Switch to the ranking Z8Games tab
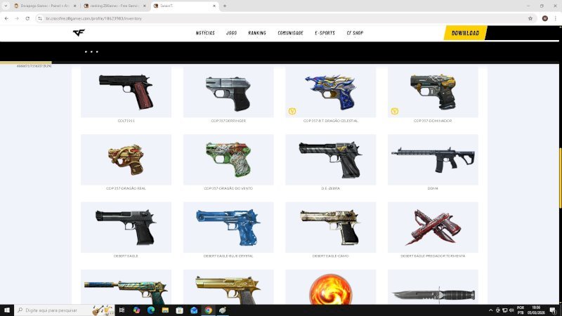 pyautogui.click(x=115, y=6)
